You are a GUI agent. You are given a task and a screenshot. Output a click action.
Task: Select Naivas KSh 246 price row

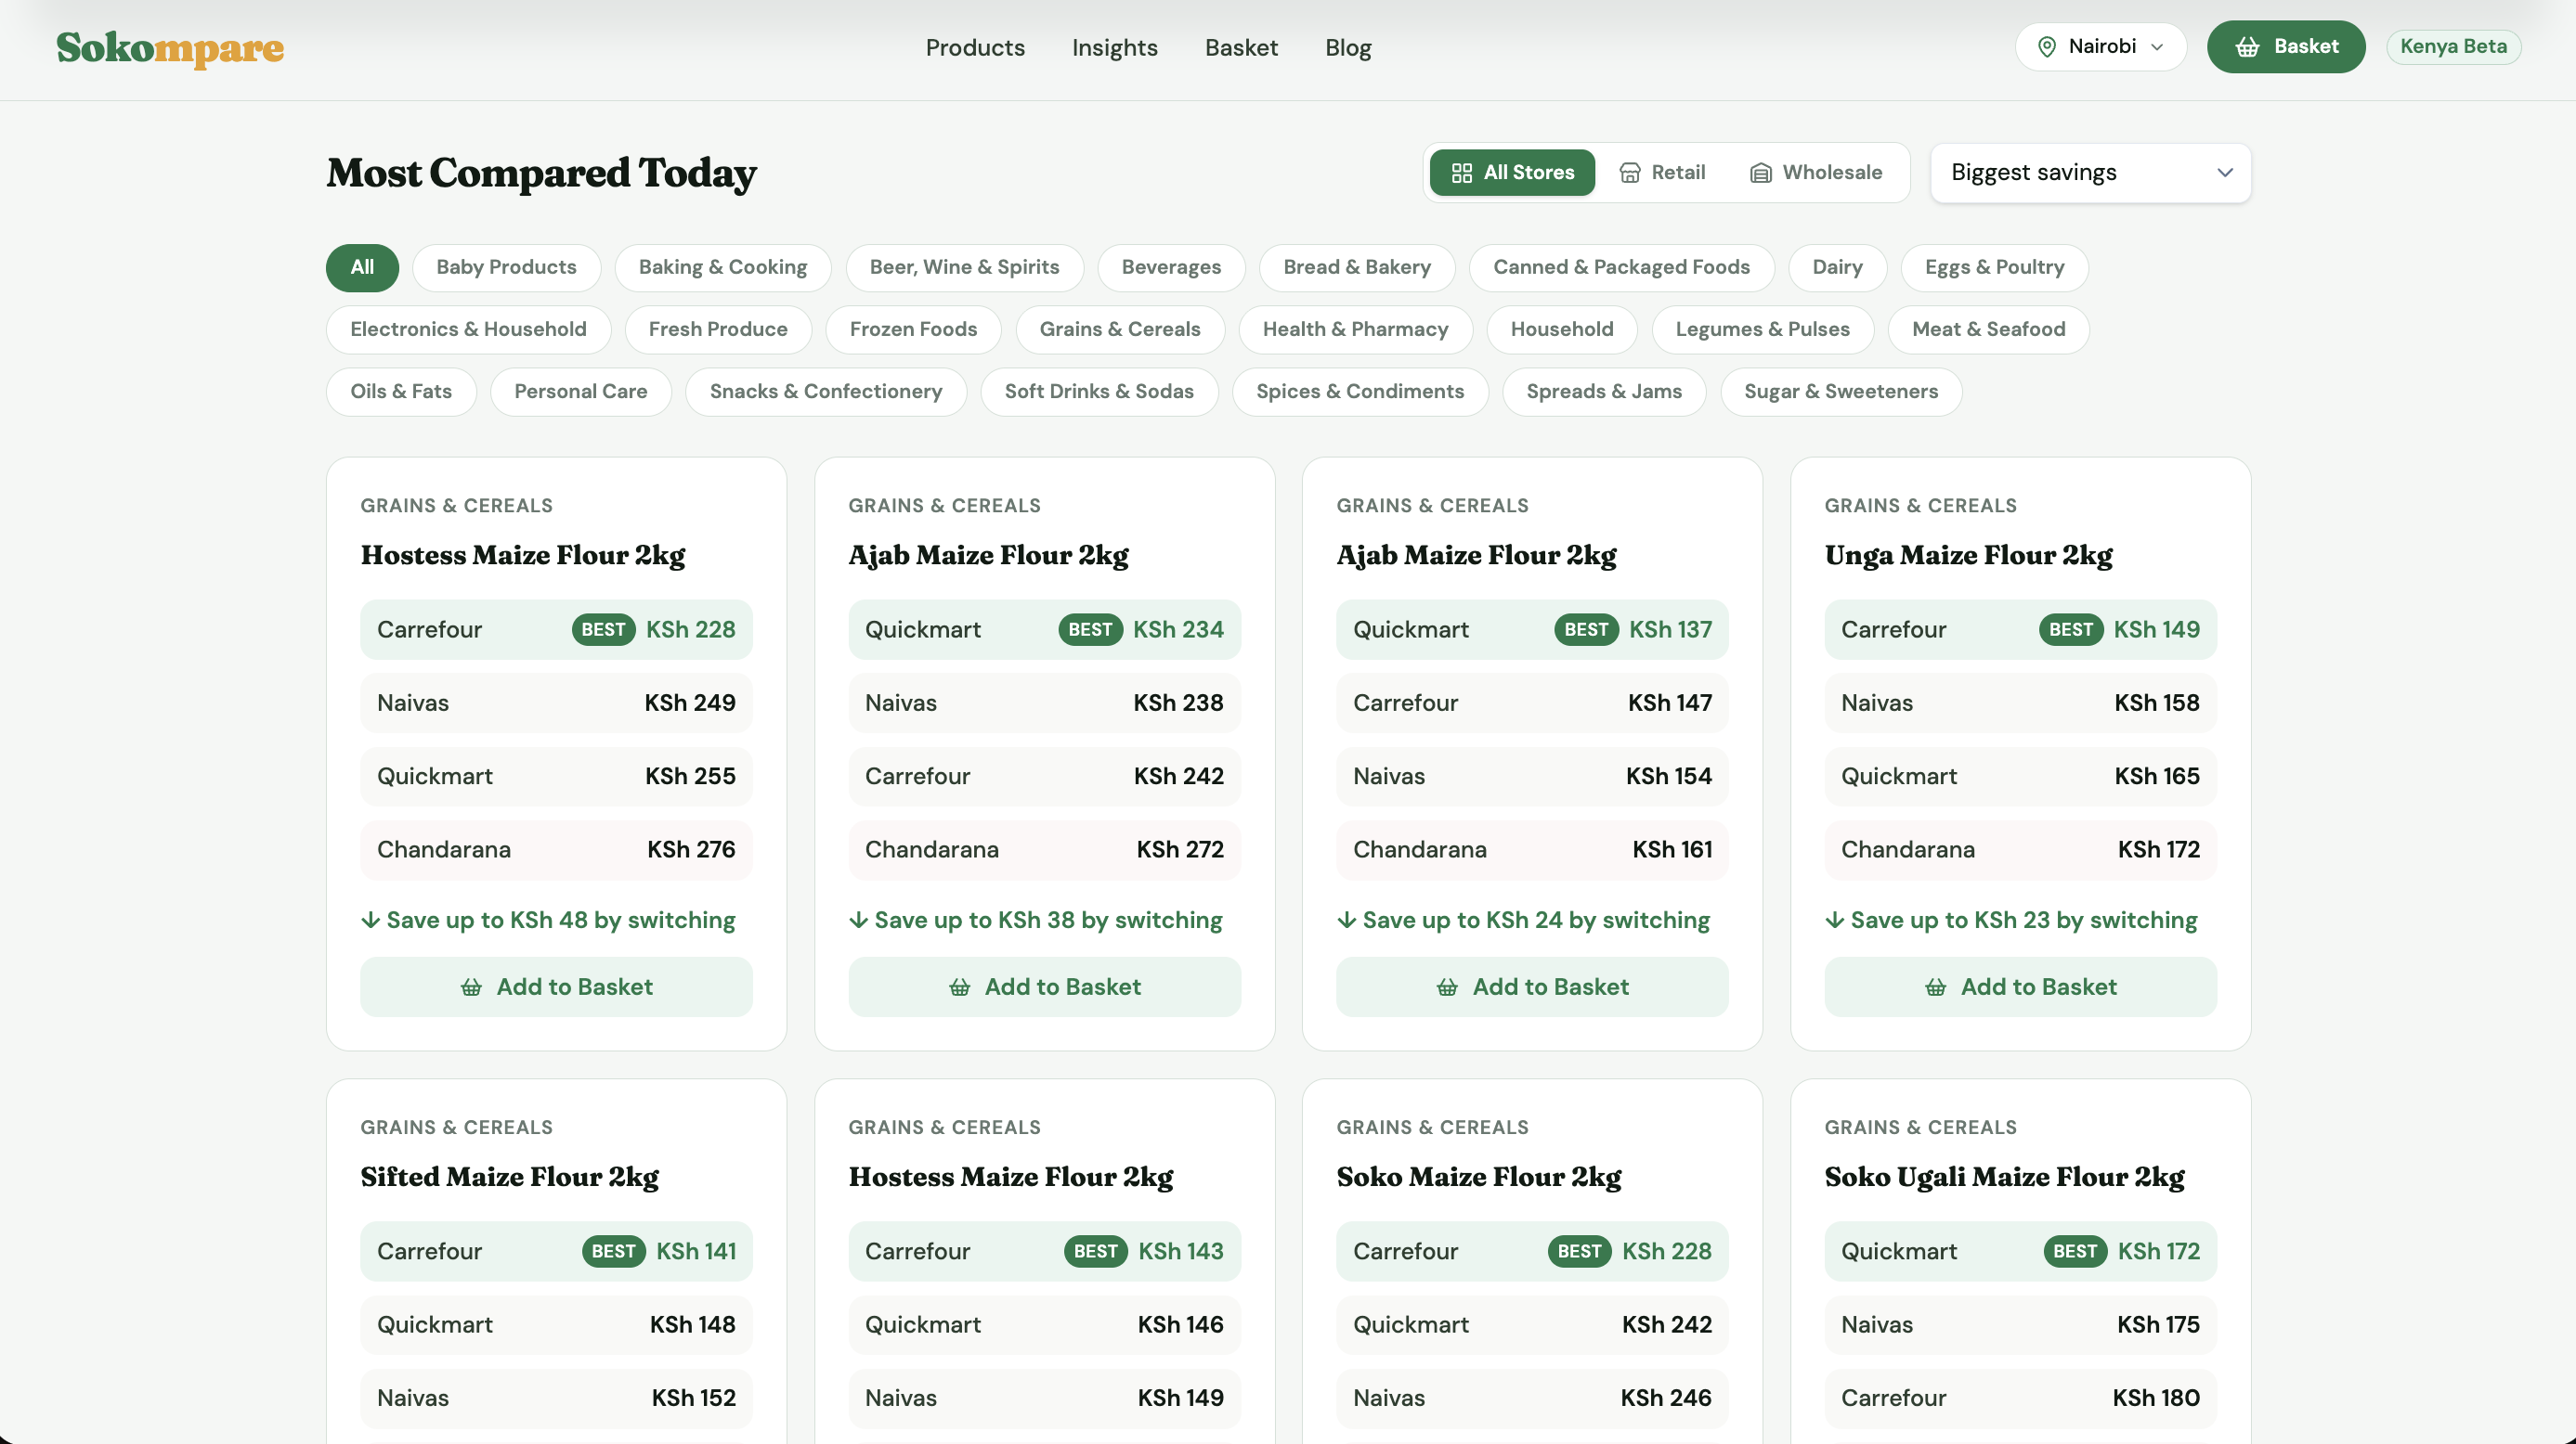tap(1532, 1398)
